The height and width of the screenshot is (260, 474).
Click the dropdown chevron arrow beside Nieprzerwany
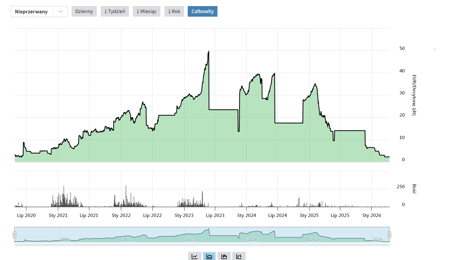[x=60, y=12]
